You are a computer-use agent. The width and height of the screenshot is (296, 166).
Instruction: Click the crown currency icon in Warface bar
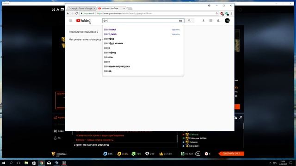pyautogui.click(x=161, y=154)
